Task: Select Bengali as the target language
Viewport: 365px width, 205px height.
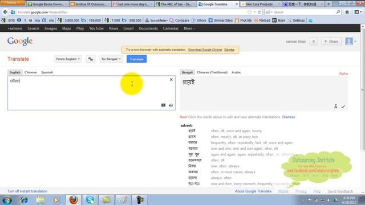Action: pos(187,72)
